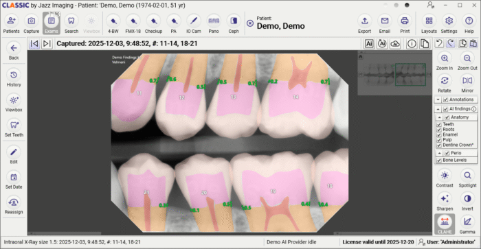Image resolution: width=481 pixels, height=249 pixels.
Task: Run the AI analysis button
Action: pyautogui.click(x=369, y=43)
